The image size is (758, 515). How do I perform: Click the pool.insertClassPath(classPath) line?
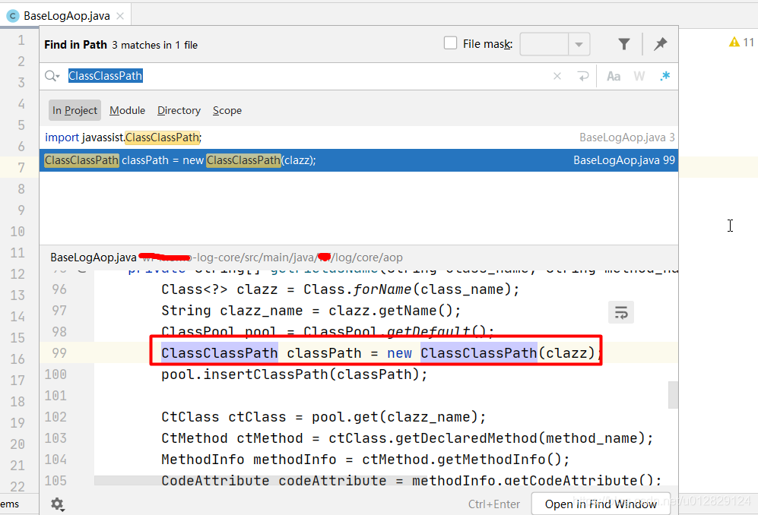(294, 374)
